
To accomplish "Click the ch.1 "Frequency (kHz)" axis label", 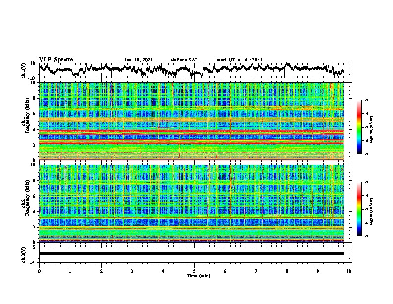I will [x=27, y=116].
